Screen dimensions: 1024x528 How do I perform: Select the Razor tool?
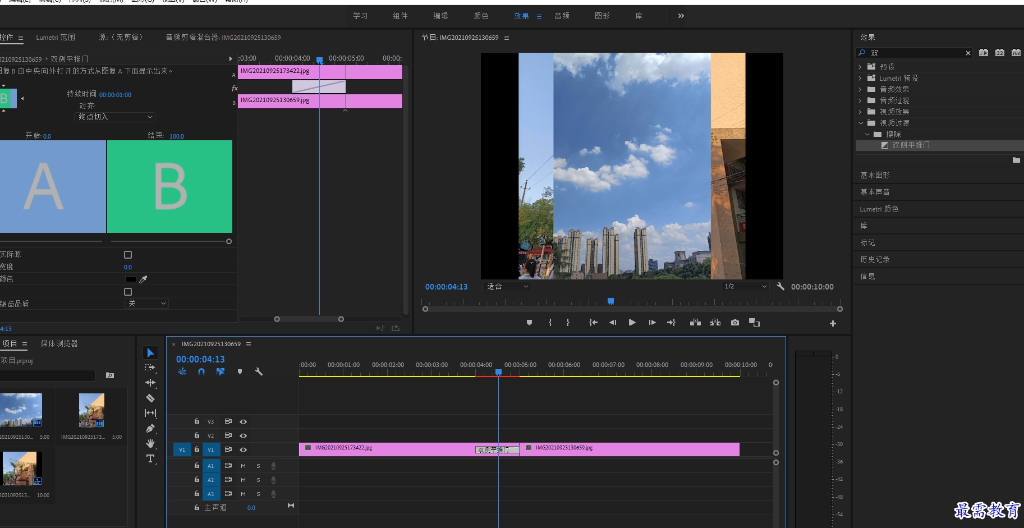(x=150, y=398)
